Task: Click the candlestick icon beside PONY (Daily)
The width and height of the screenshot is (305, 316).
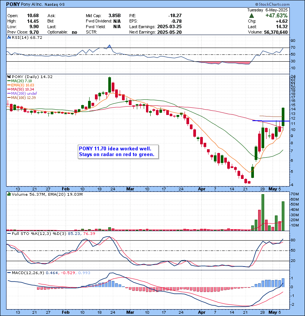Action: [x=9, y=77]
